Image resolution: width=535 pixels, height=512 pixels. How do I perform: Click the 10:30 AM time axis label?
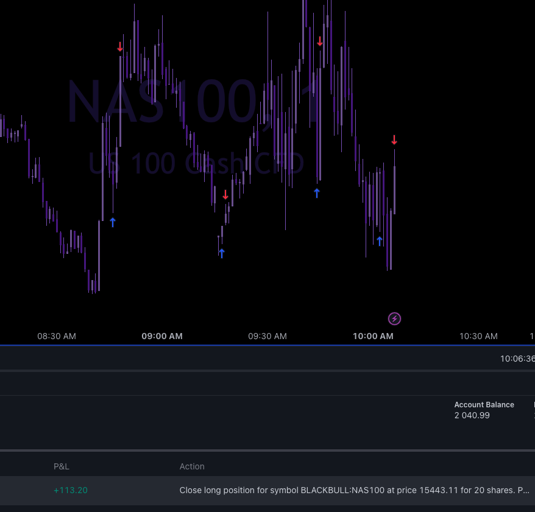point(478,336)
